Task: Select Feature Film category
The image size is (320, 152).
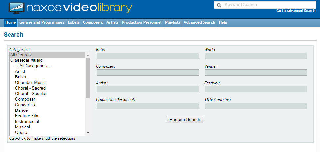Action: (47, 116)
